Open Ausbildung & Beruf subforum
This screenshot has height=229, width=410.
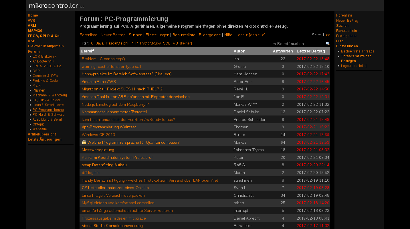coord(47,119)
